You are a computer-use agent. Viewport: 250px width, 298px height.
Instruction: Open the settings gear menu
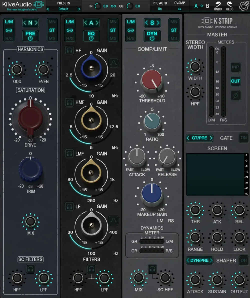(243, 6)
